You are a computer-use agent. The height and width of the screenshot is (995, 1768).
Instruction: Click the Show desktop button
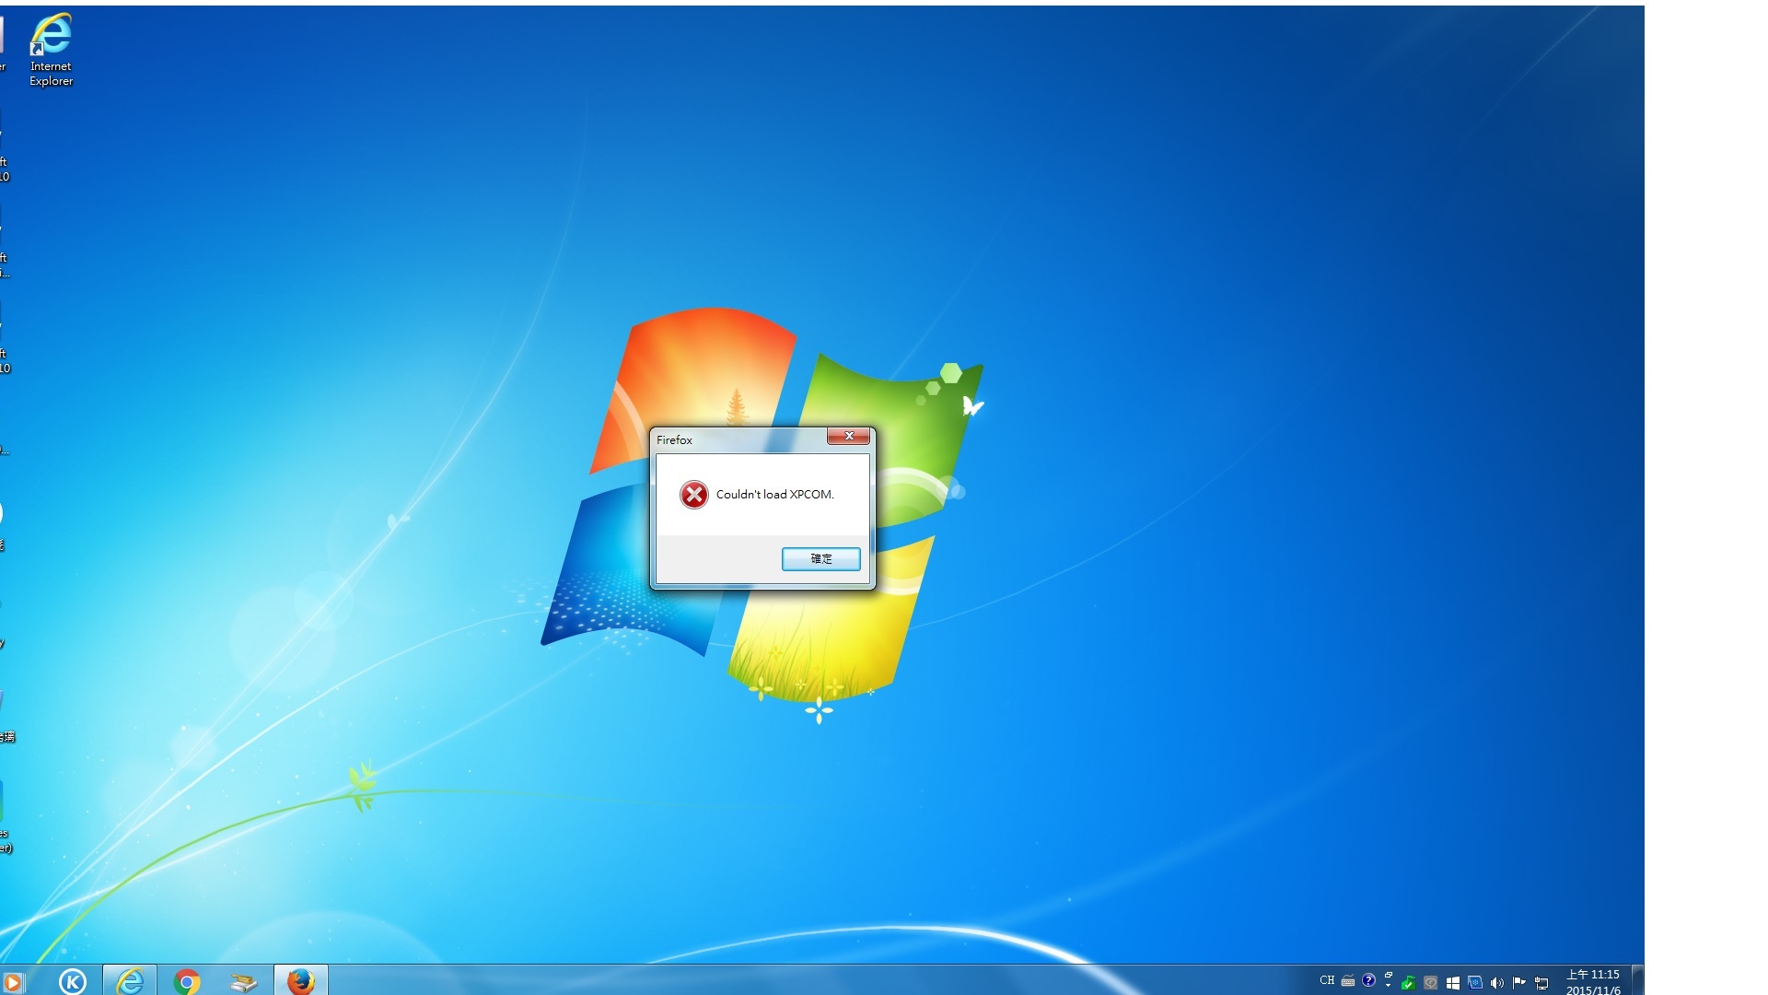(1638, 980)
